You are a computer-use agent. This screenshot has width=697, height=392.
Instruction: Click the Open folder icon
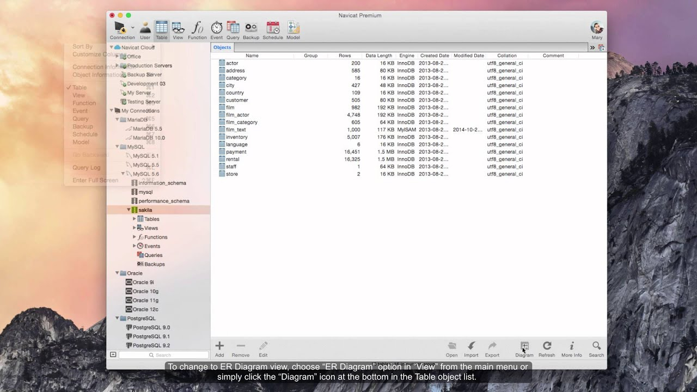[x=452, y=346]
